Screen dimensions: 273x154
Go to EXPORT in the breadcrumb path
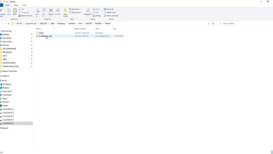pos(89,24)
